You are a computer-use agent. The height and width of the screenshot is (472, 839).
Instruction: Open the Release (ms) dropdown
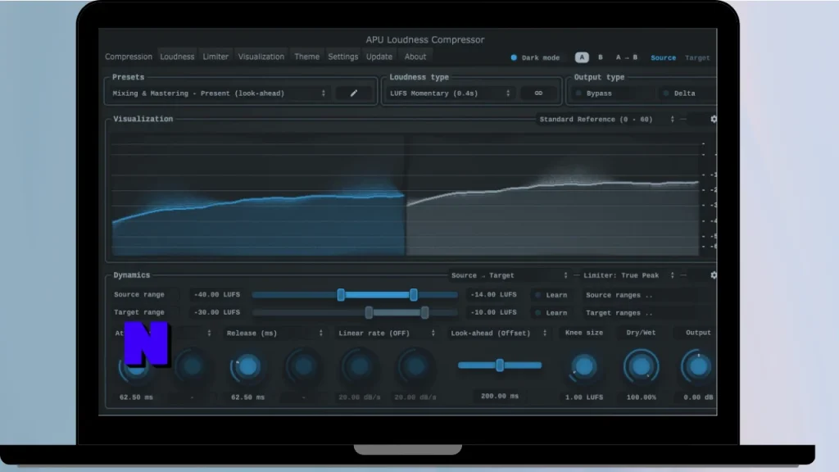coord(274,333)
